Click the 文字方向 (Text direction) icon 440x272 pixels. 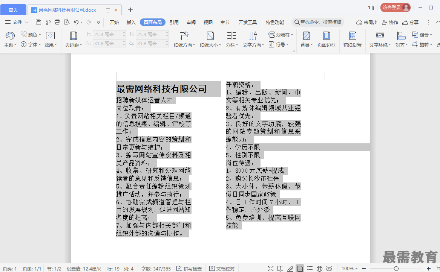[x=253, y=36]
